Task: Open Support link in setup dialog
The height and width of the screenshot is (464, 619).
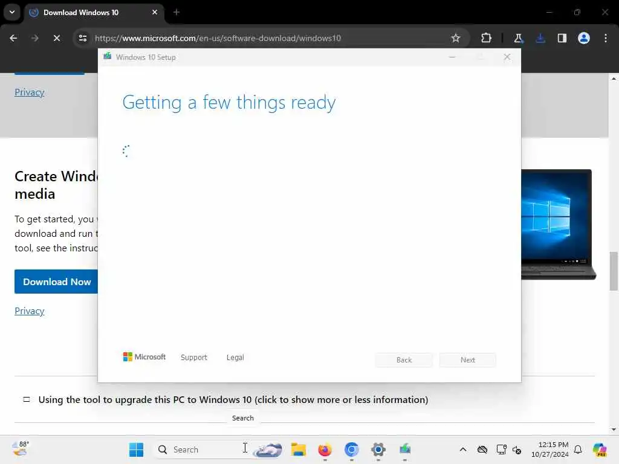Action: [194, 358]
